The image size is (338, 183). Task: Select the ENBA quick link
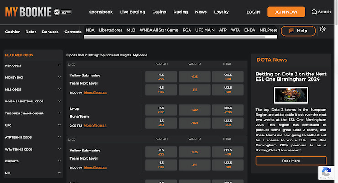[250, 30]
